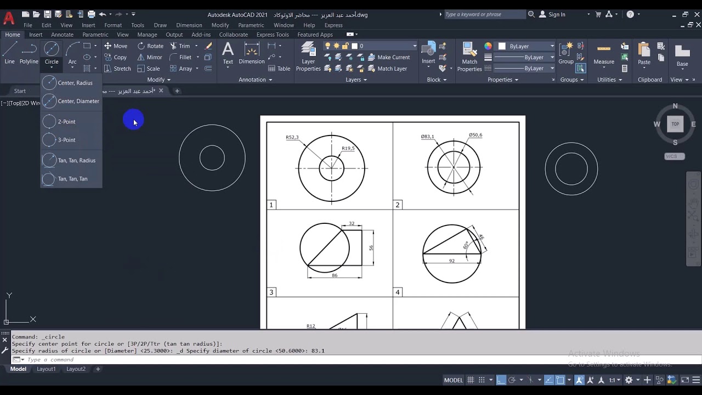Click the Erase tool icon
Image resolution: width=702 pixels, height=395 pixels.
click(208, 46)
